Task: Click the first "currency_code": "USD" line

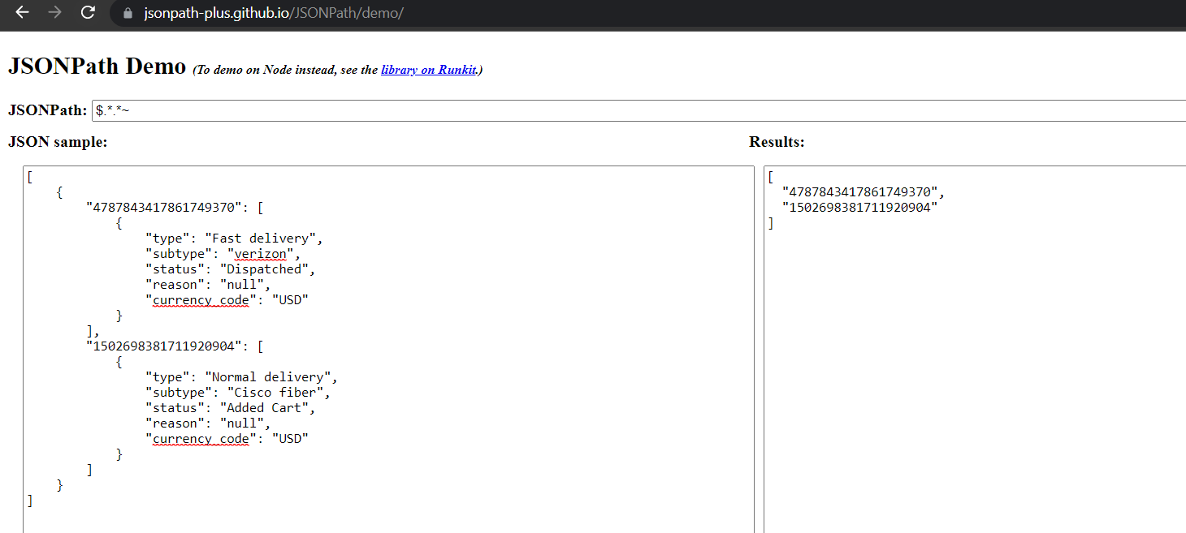Action: coord(227,300)
